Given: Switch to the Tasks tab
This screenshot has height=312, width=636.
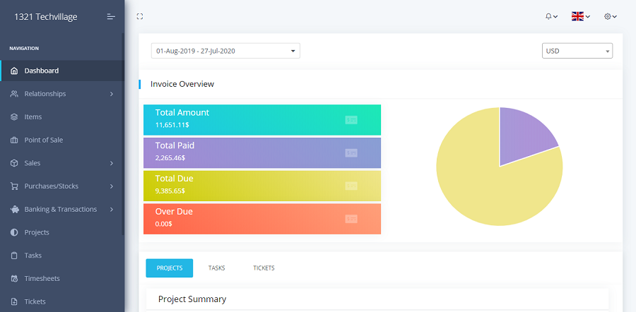Looking at the screenshot, I should tap(216, 268).
